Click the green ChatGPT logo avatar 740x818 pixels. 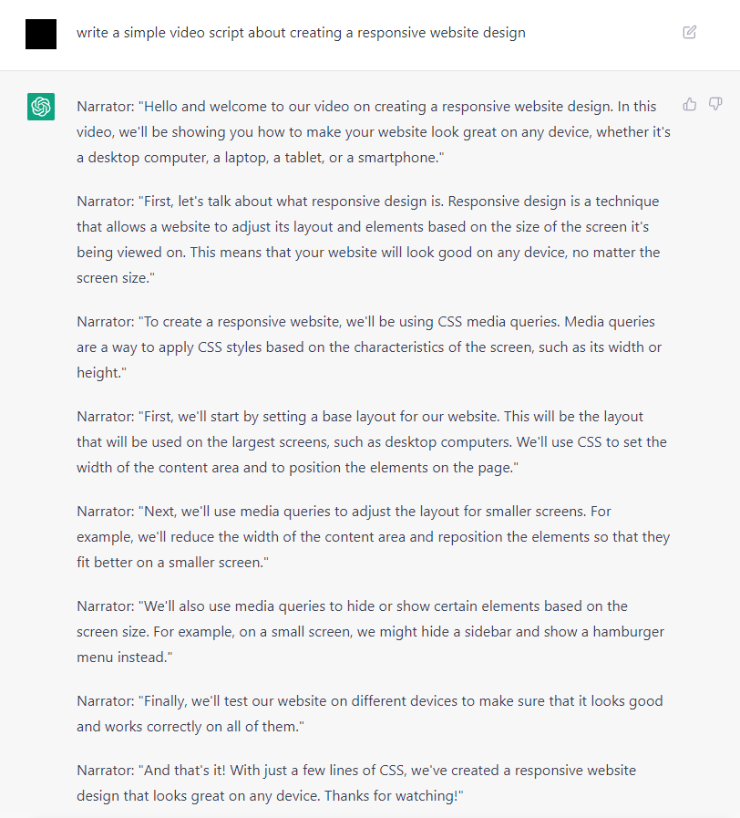pos(41,106)
